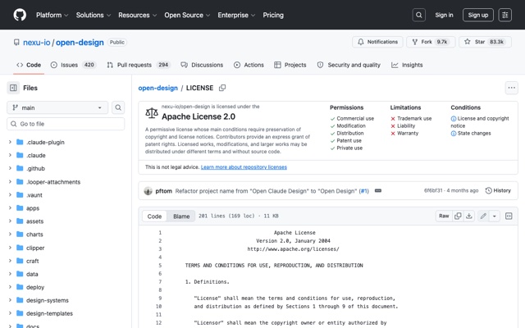Viewport: 525px width, 328px height.
Task: Click the charts folder icon
Action: pyautogui.click(x=20, y=235)
